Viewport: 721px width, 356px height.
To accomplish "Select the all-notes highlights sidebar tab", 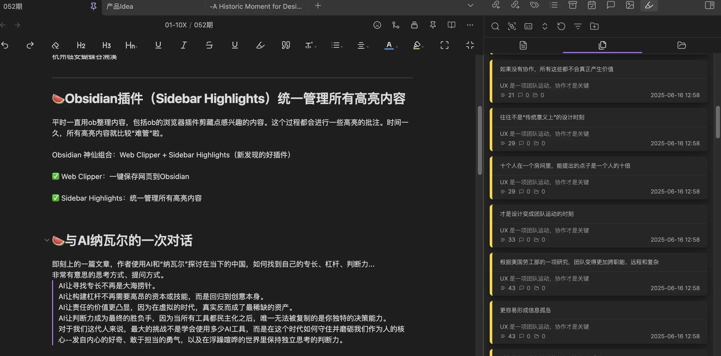I will coord(602,45).
